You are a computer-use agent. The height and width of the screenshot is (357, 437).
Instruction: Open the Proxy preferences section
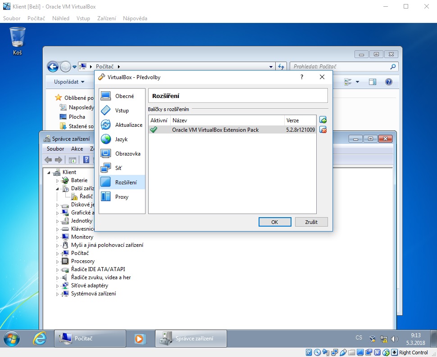point(122,197)
